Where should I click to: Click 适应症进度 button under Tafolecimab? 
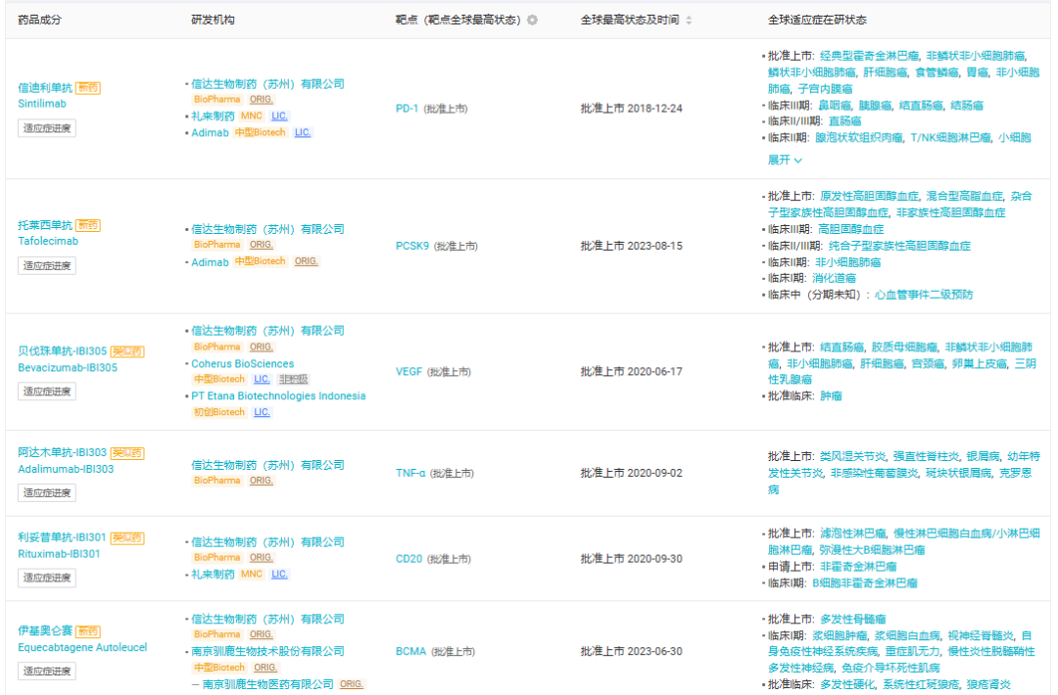coord(47,265)
